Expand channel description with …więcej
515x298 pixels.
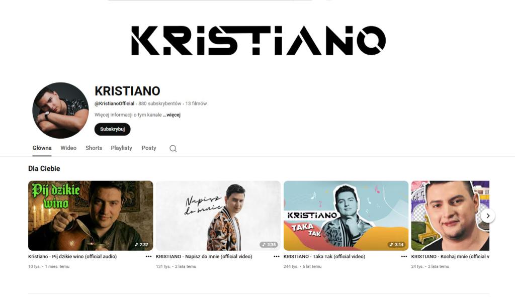172,115
